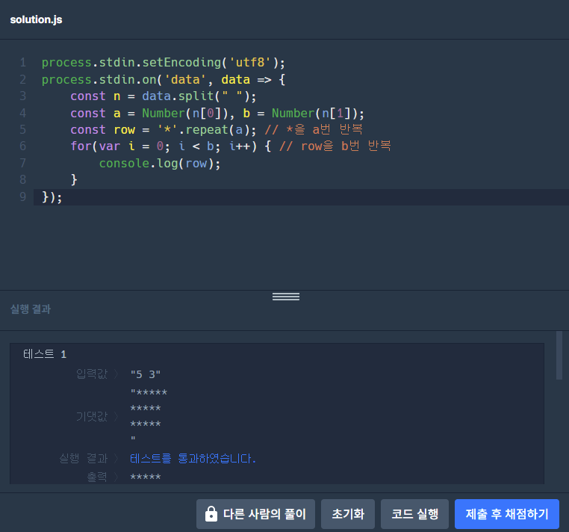Click the 기댓값 label
569x532 pixels.
tap(92, 416)
